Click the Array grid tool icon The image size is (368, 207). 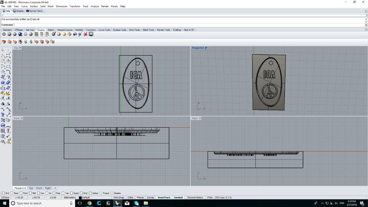pyautogui.click(x=3, y=131)
